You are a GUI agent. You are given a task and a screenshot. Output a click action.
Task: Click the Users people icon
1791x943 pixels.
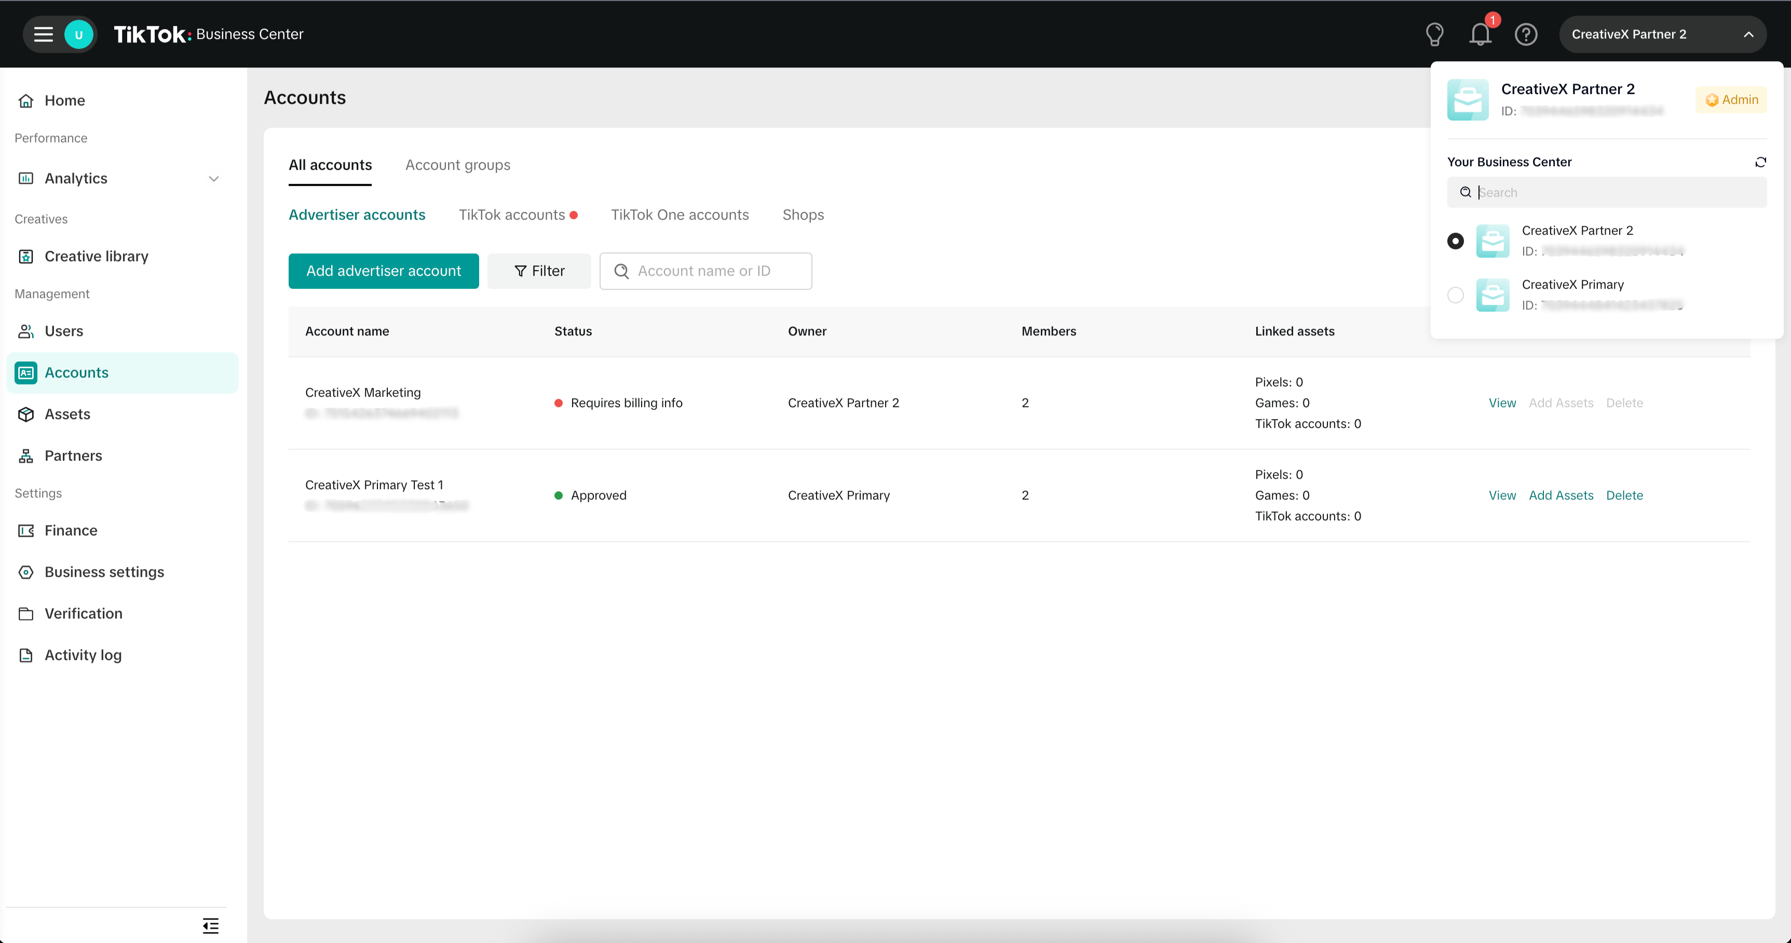coord(26,331)
